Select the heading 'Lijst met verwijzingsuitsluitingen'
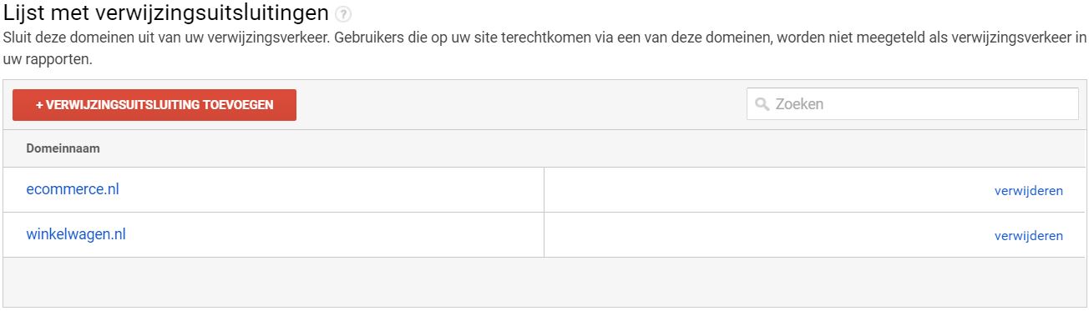 (x=166, y=14)
